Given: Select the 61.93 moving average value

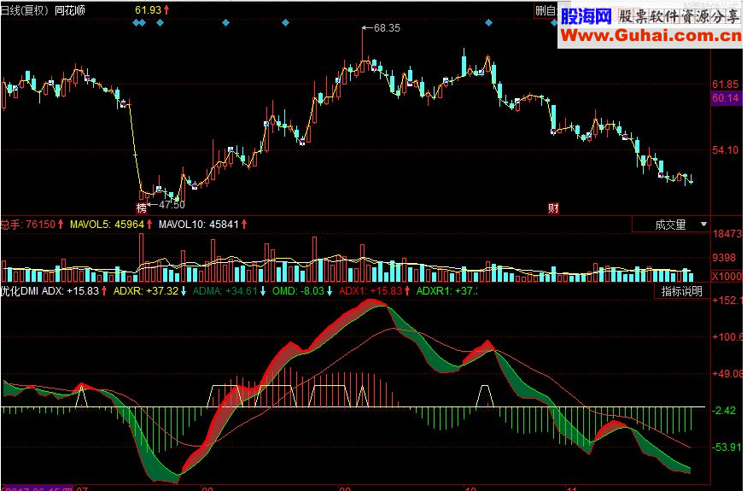Looking at the screenshot, I should point(149,9).
